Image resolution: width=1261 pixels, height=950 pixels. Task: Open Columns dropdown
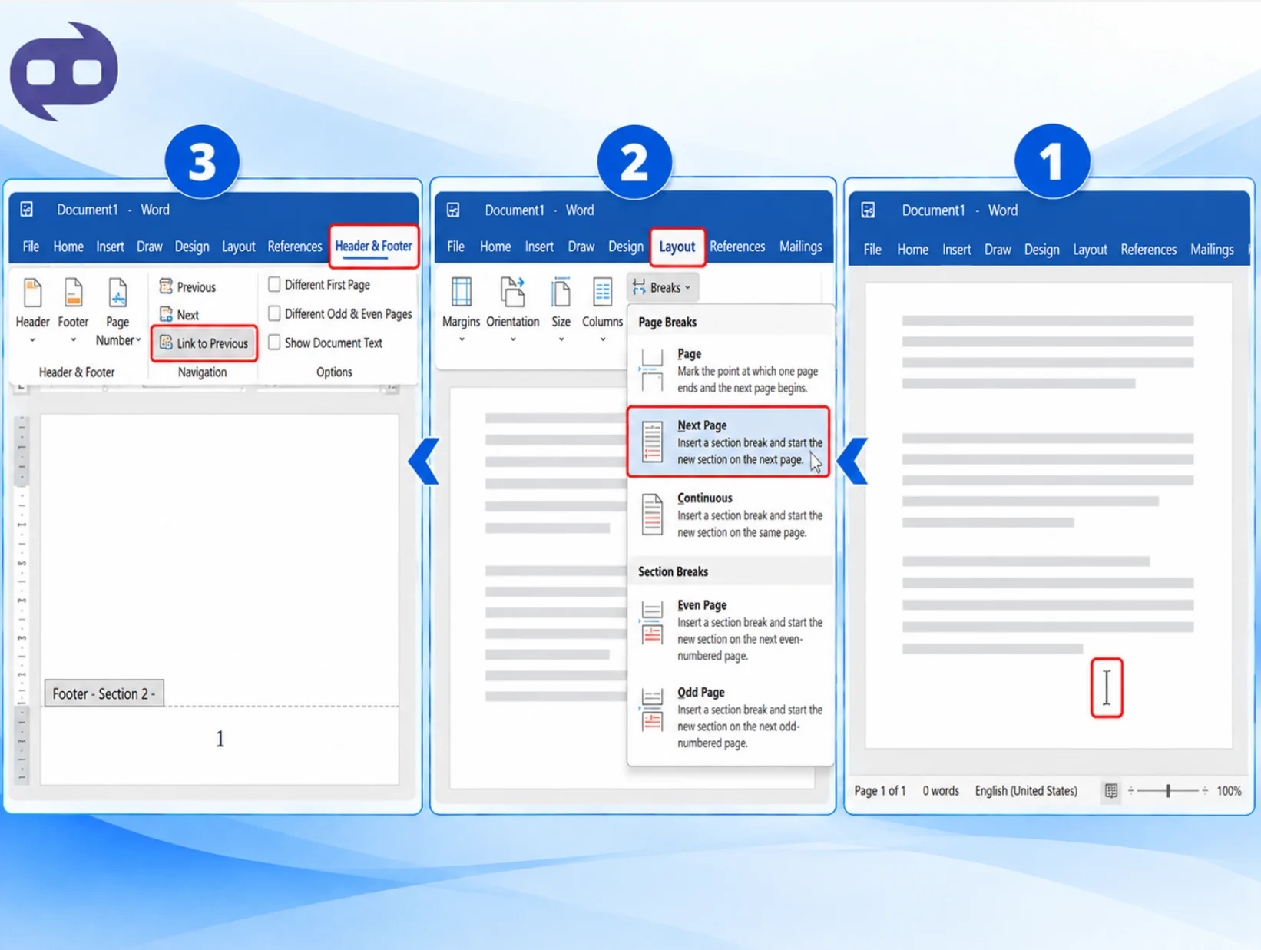pyautogui.click(x=602, y=310)
